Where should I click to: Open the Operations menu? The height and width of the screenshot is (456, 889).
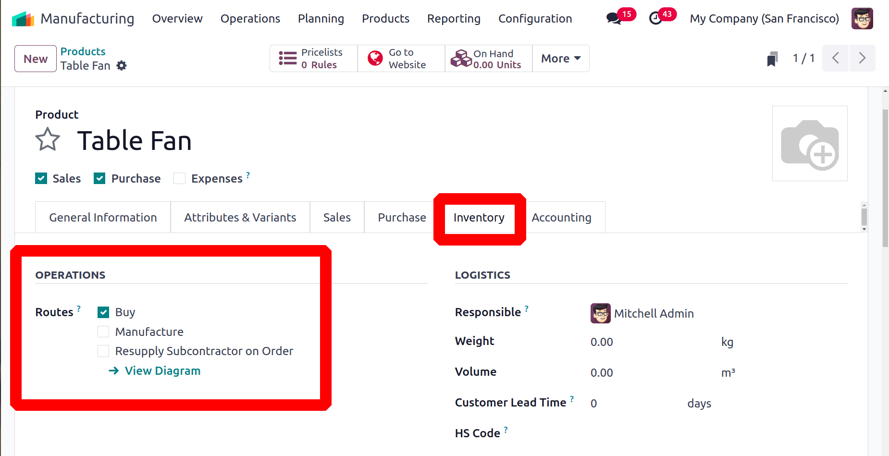click(250, 19)
